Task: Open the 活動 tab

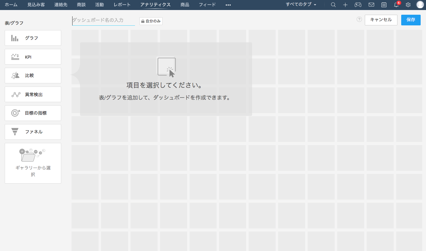Action: [100, 5]
